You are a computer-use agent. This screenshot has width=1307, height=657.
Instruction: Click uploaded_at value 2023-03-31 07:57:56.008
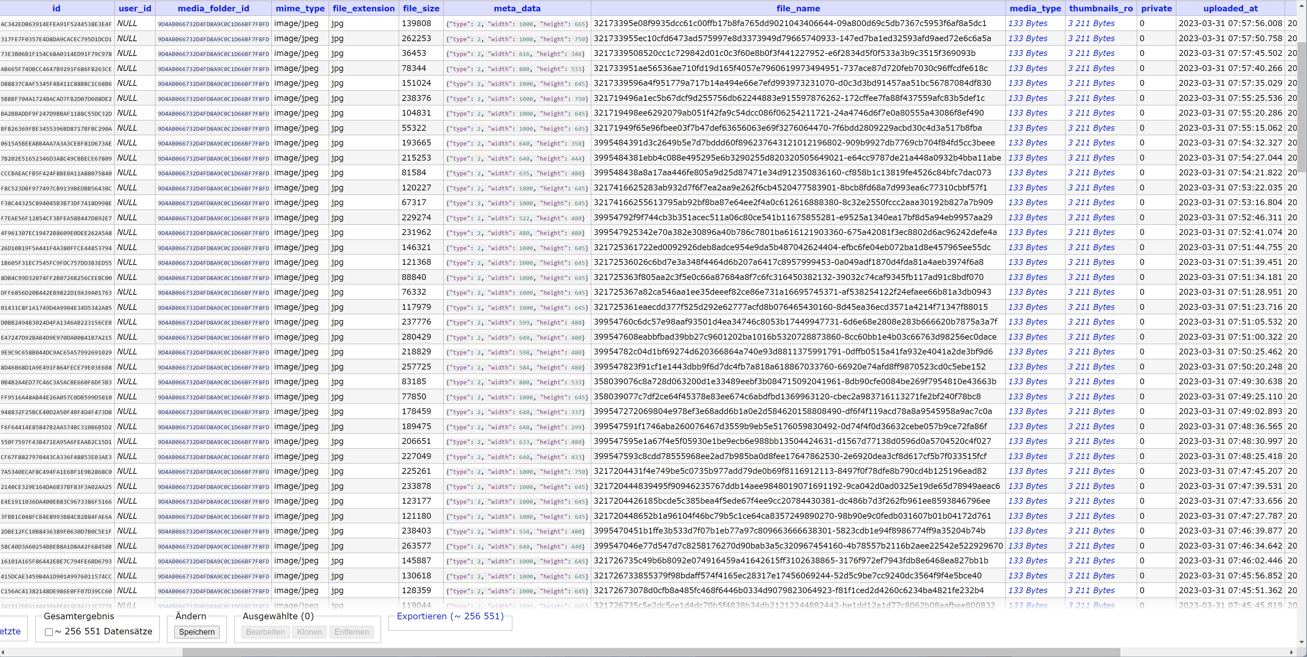1230,23
